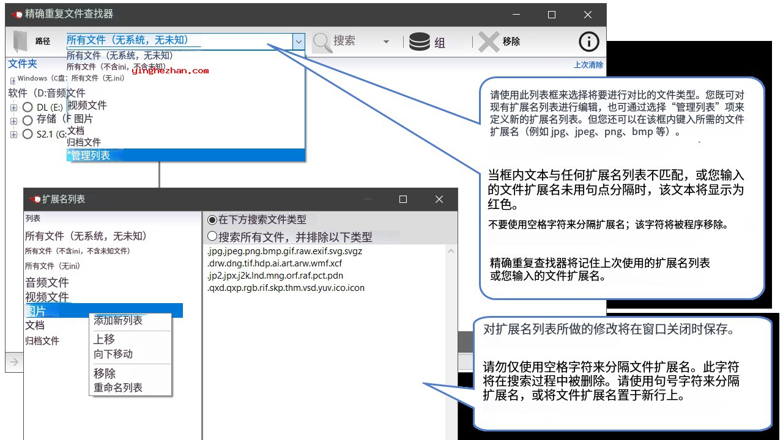783x440 pixels.
Task: Open the dropdown arrow next to 搜索
Action: [x=386, y=42]
